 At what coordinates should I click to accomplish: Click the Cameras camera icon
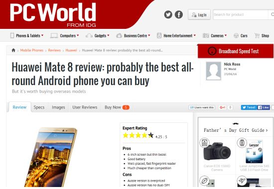click(x=206, y=36)
